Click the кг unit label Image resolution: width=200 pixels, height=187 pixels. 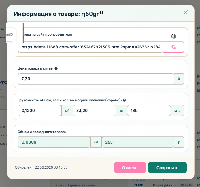click(122, 111)
